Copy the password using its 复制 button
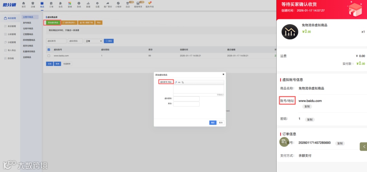367x172 pixels. pyautogui.click(x=310, y=120)
